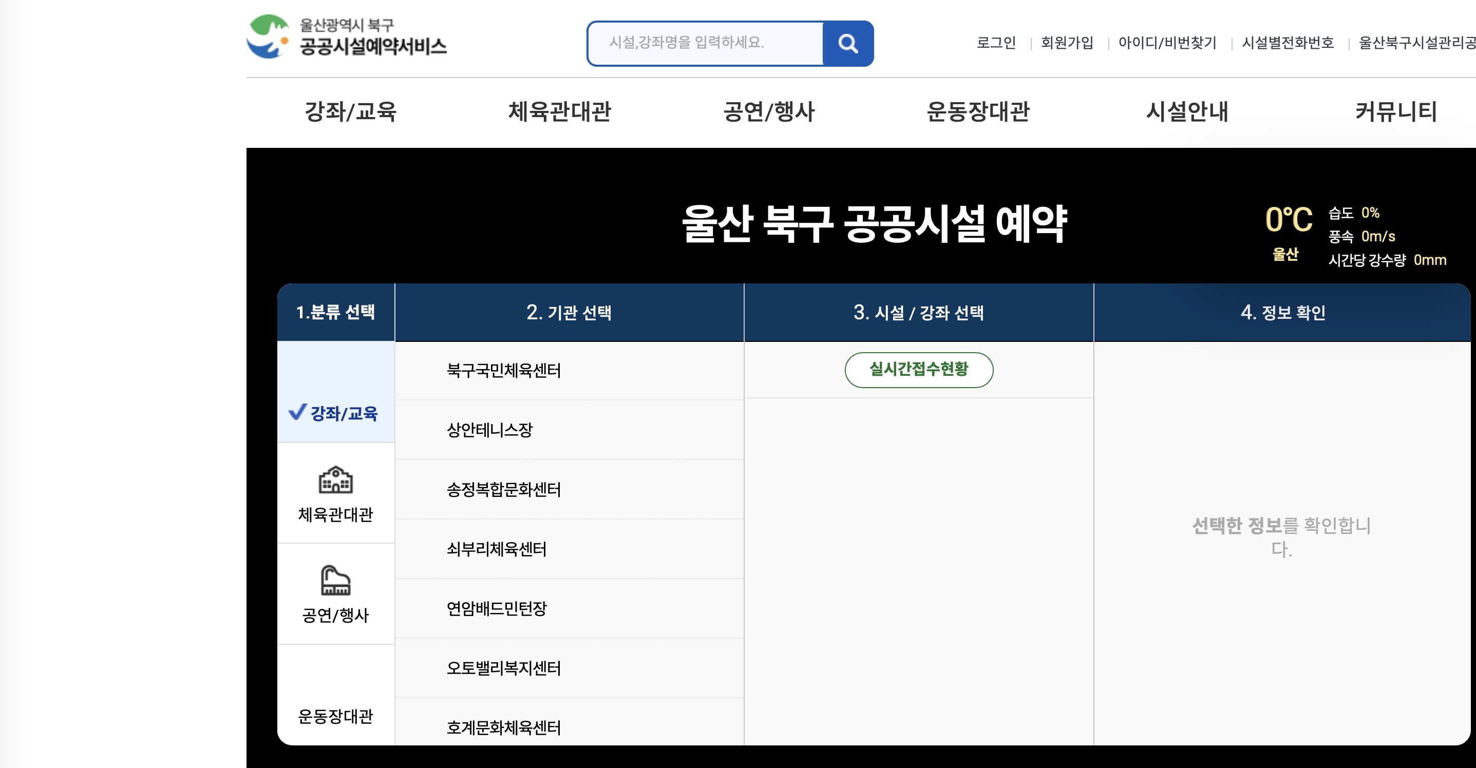
Task: Select the 체육관대관 building icon category
Action: pyautogui.click(x=335, y=480)
